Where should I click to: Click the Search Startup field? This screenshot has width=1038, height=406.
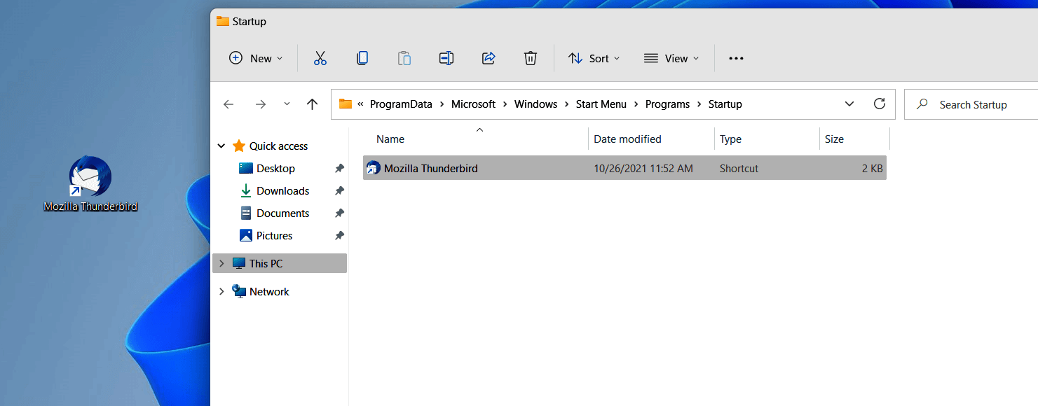coord(973,104)
